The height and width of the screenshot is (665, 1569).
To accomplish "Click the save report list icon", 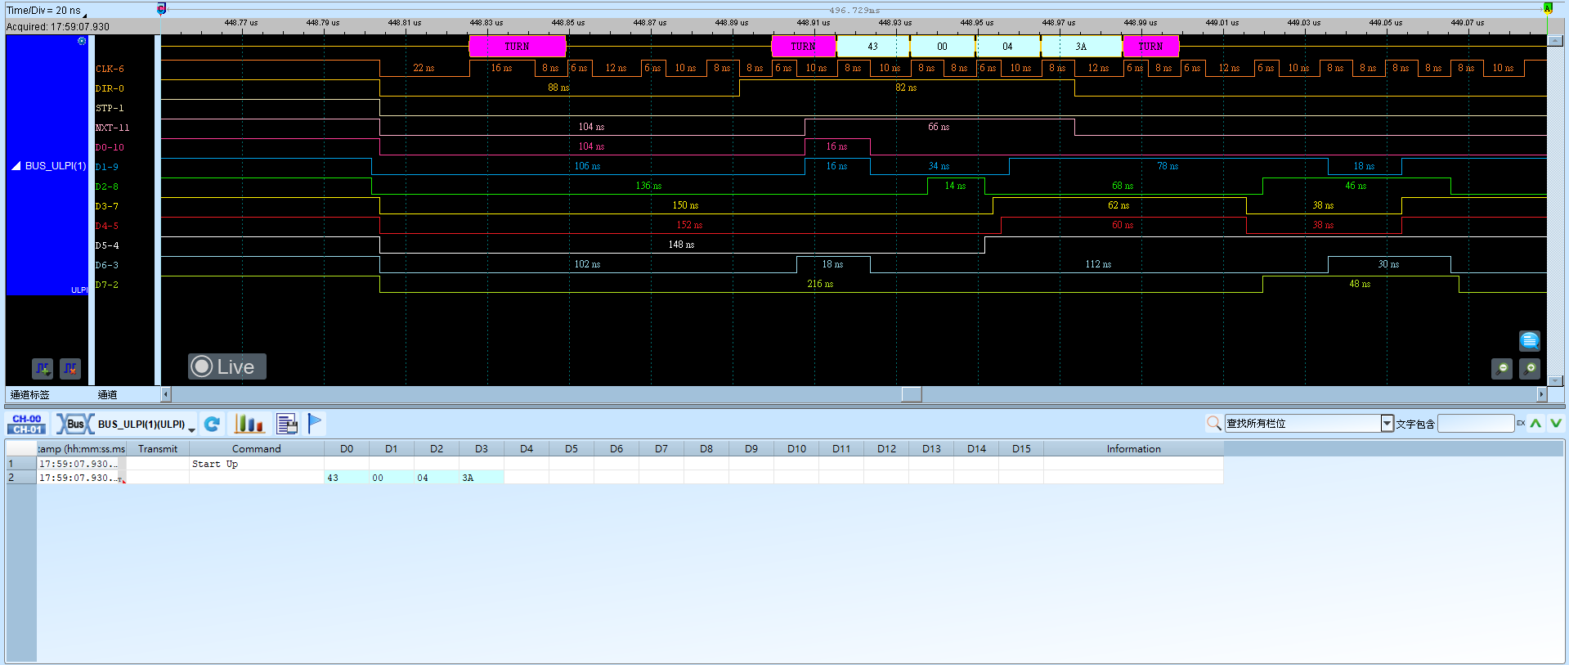I will tap(287, 424).
